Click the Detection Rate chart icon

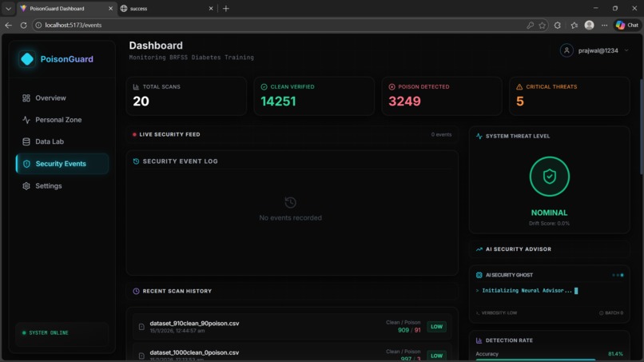pyautogui.click(x=479, y=340)
